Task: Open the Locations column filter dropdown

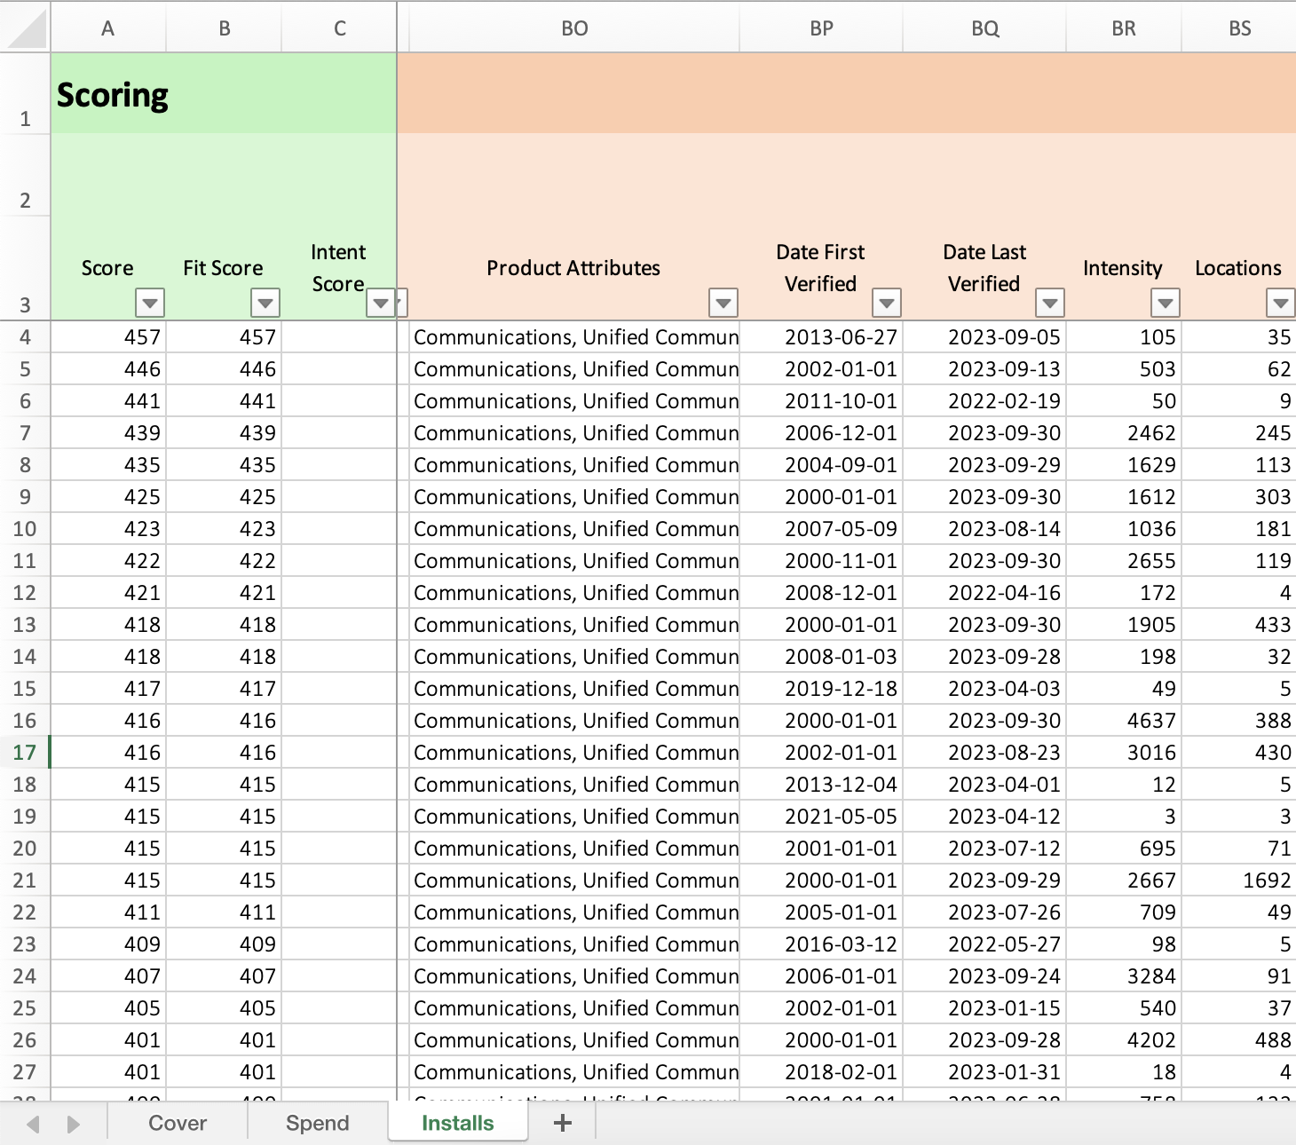Action: click(1280, 304)
